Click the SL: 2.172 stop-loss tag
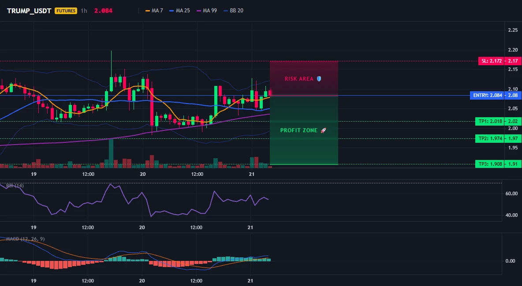The width and height of the screenshot is (522, 286). 491,61
